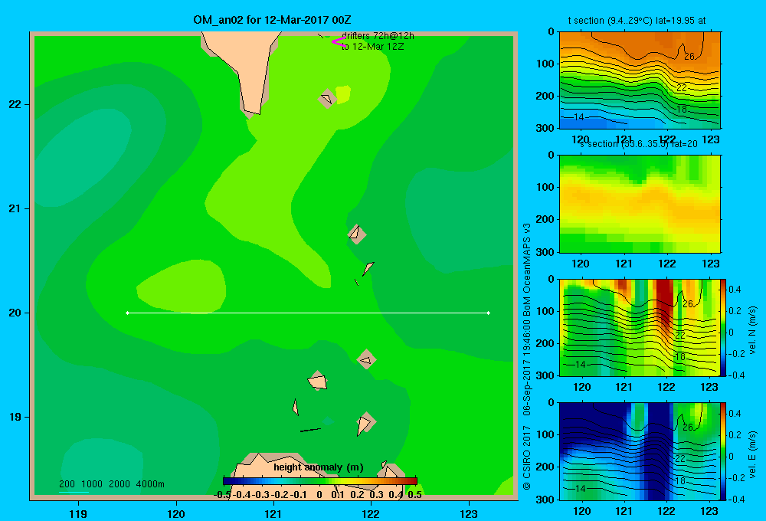766x521 pixels.
Task: Click longitude label 123 on main map
Action: click(469, 513)
